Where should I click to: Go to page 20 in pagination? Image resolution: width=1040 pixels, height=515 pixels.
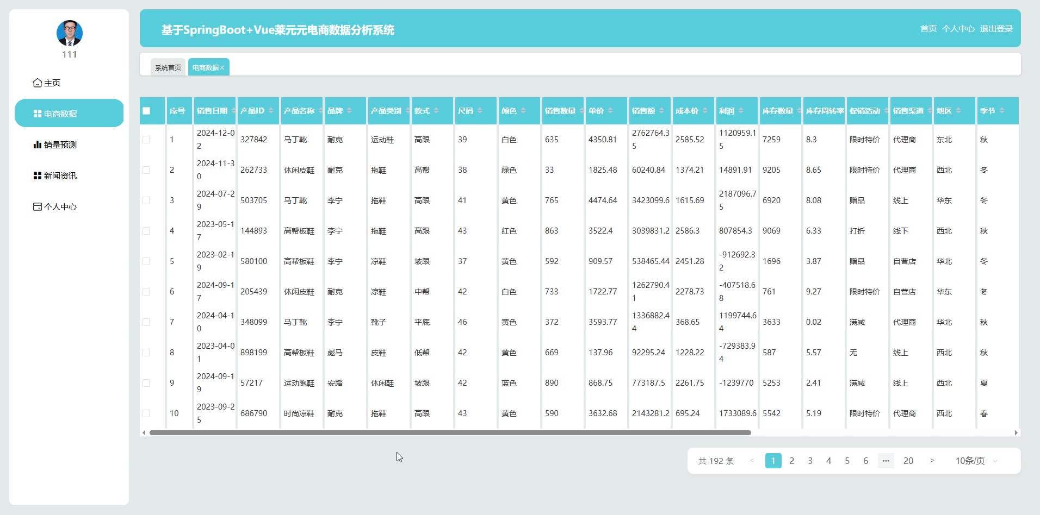point(908,461)
